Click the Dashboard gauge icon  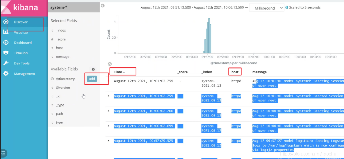tap(6, 43)
